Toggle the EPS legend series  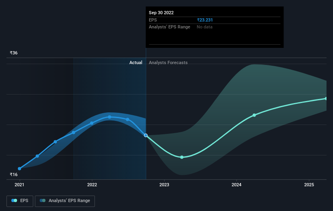(x=20, y=201)
